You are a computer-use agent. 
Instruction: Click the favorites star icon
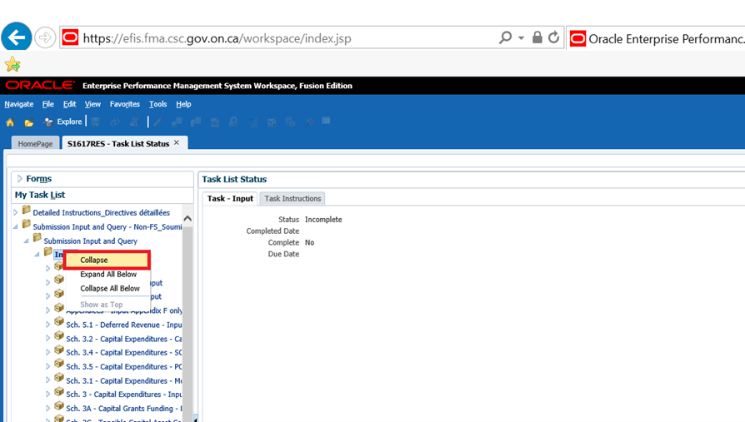[12, 64]
